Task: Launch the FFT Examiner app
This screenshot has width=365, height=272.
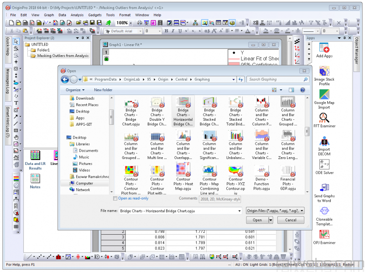Action: click(x=324, y=118)
